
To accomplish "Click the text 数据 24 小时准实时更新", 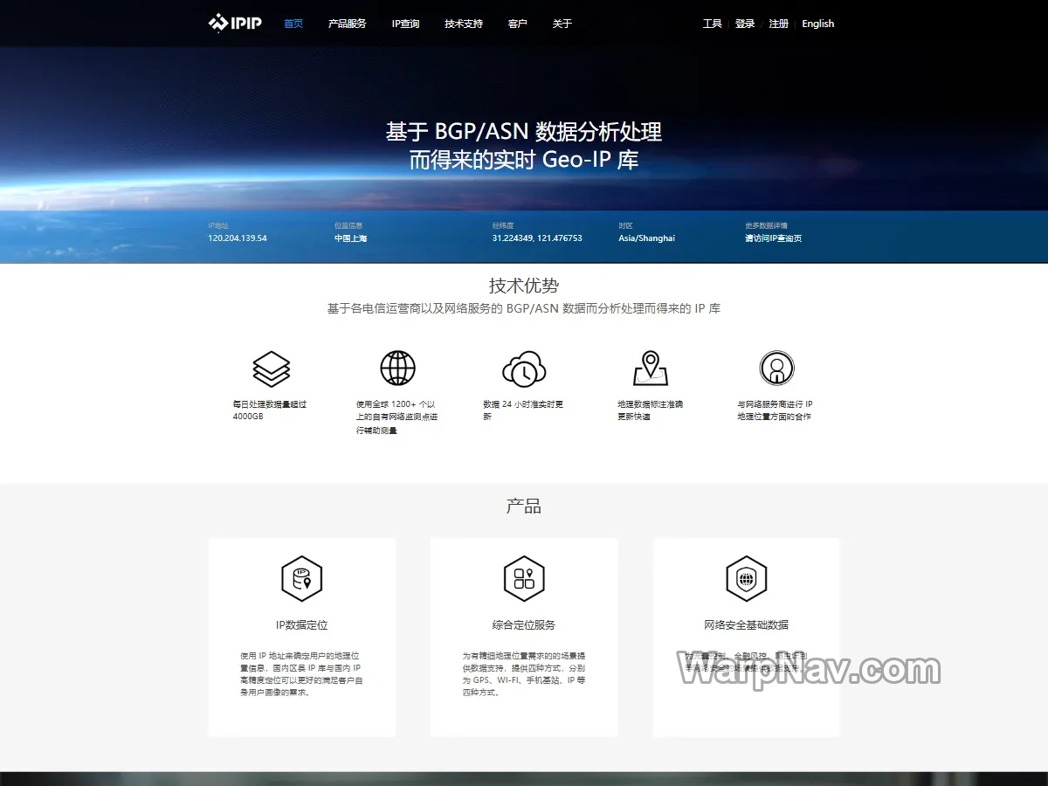I will 523,410.
